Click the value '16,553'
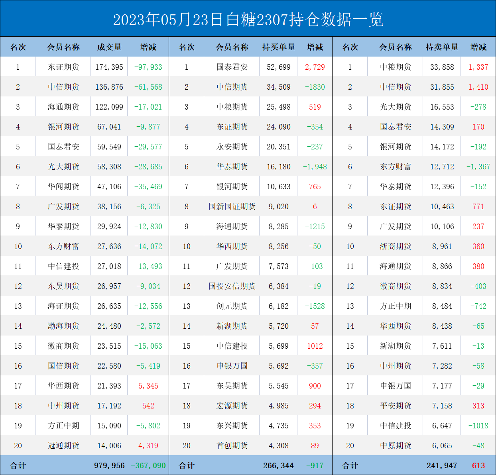This screenshot has height=475, width=496. click(x=442, y=107)
